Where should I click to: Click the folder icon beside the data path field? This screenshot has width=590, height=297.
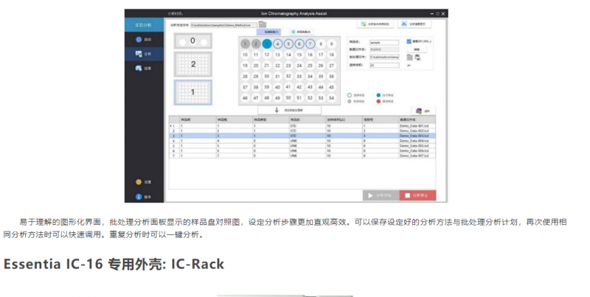[x=410, y=57]
